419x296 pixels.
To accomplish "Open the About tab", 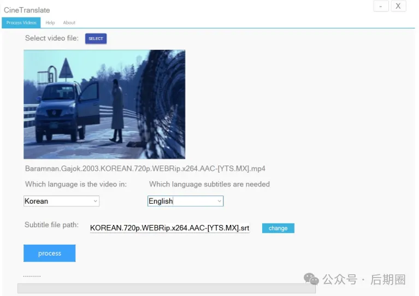I will [69, 23].
